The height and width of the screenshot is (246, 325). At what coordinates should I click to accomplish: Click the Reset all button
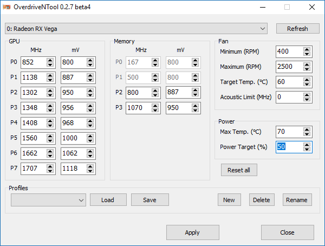[x=239, y=170]
